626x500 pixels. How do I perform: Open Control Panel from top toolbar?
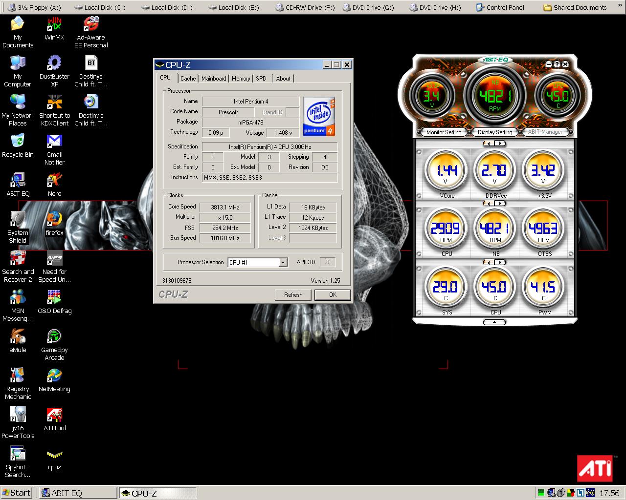click(501, 7)
